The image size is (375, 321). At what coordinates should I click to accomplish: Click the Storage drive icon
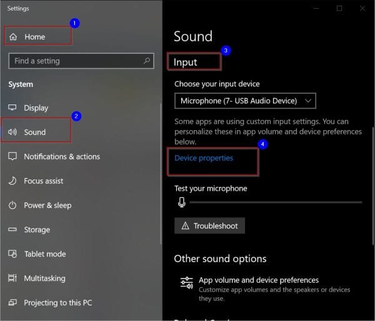click(12, 230)
